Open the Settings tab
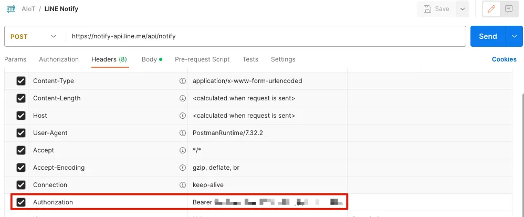Image resolution: width=524 pixels, height=217 pixels. click(283, 59)
